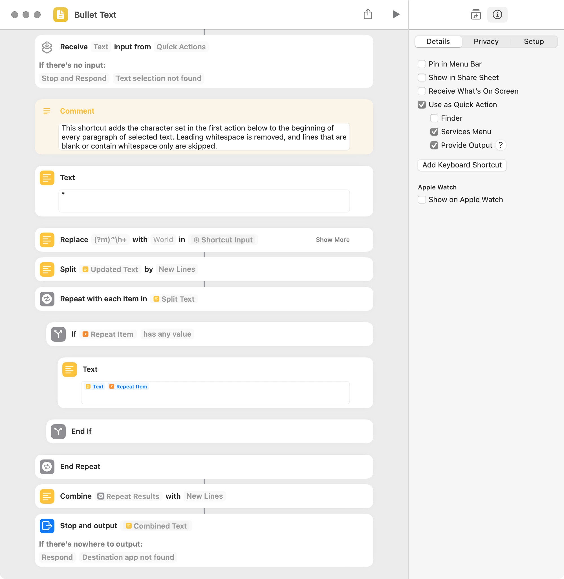This screenshot has height=579, width=564.
Task: Toggle the shortcut details info icon
Action: [x=497, y=14]
